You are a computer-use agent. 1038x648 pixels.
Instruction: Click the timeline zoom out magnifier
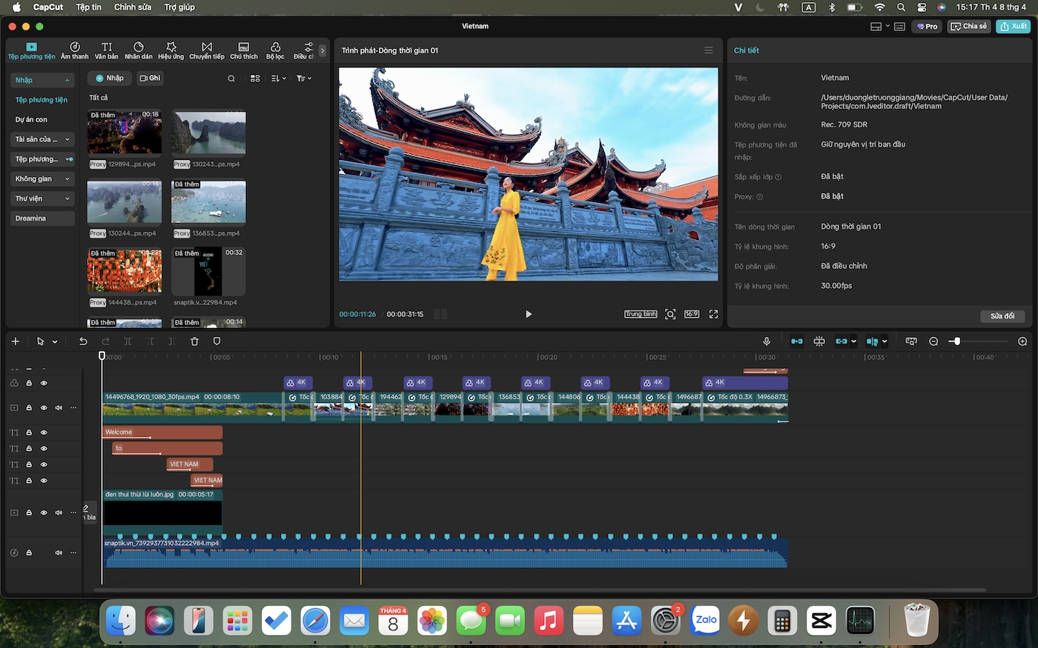(x=933, y=341)
